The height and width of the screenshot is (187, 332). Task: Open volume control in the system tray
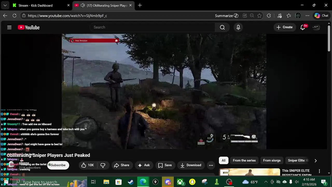(x=297, y=182)
